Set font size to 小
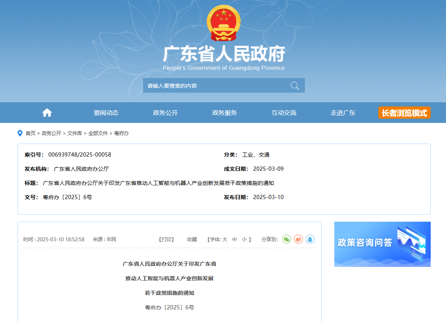The height and width of the screenshot is (322, 446). 244,239
